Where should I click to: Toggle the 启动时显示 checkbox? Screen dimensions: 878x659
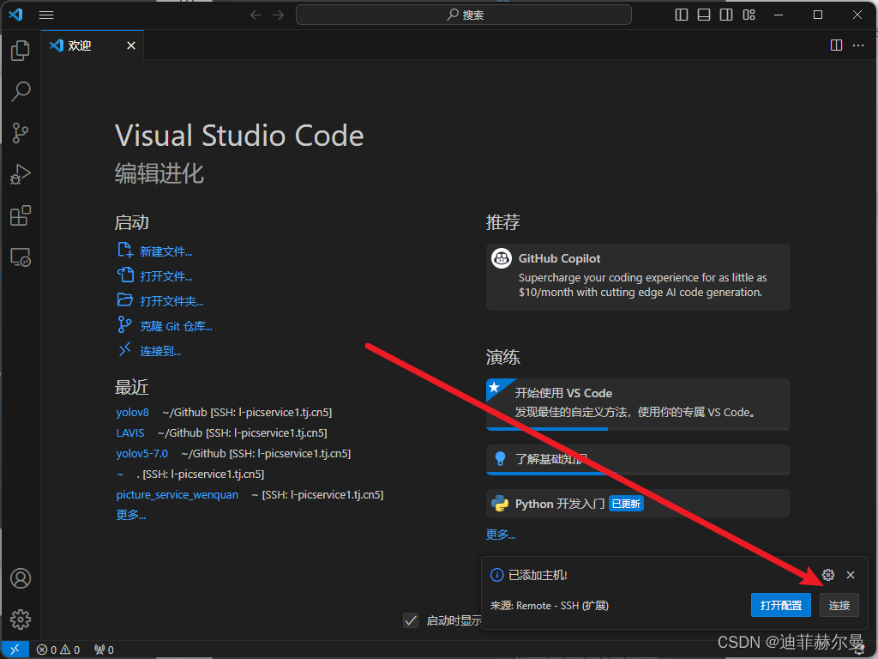[x=411, y=620]
